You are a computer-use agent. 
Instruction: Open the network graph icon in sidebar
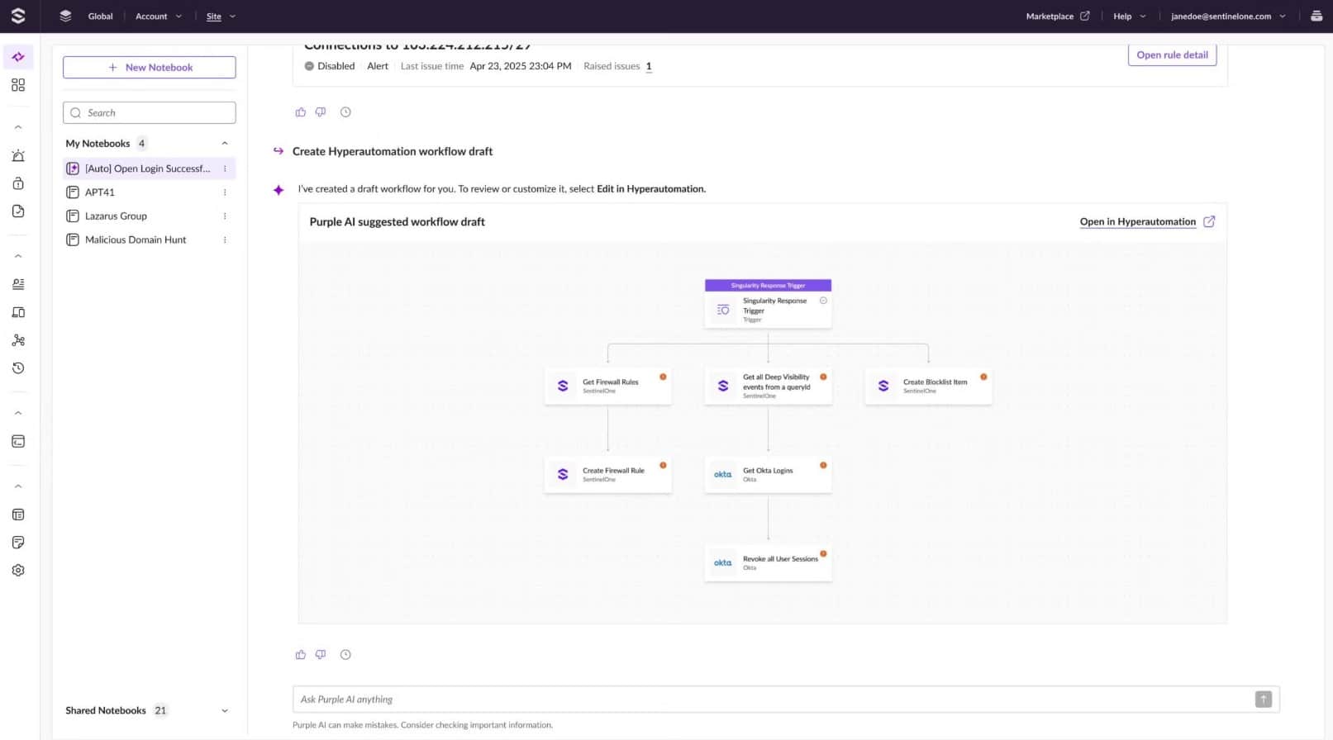18,340
